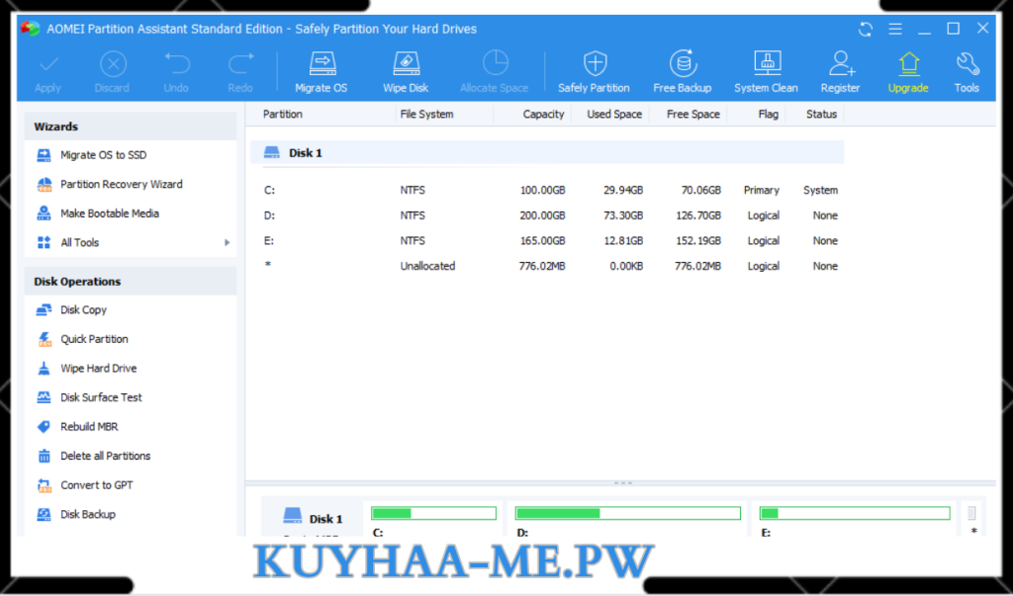The image size is (1013, 596).
Task: Click the refresh icon in title bar
Action: click(x=866, y=29)
